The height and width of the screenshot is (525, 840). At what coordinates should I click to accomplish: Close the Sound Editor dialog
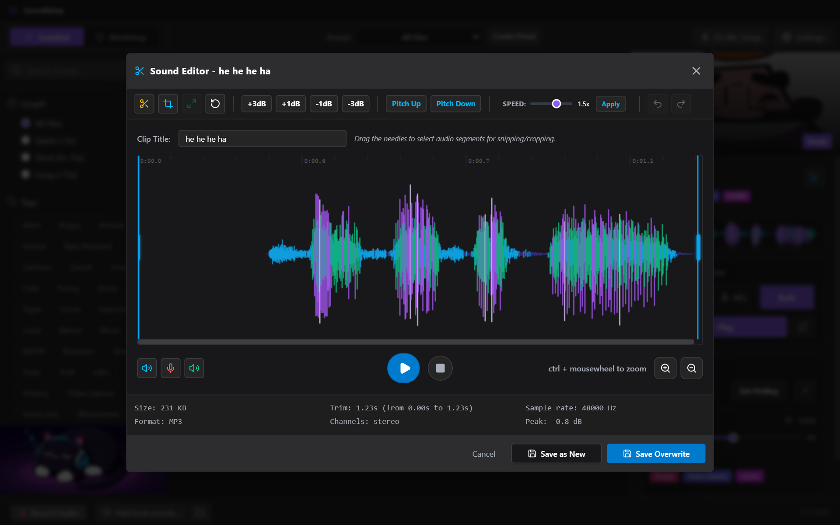click(696, 71)
